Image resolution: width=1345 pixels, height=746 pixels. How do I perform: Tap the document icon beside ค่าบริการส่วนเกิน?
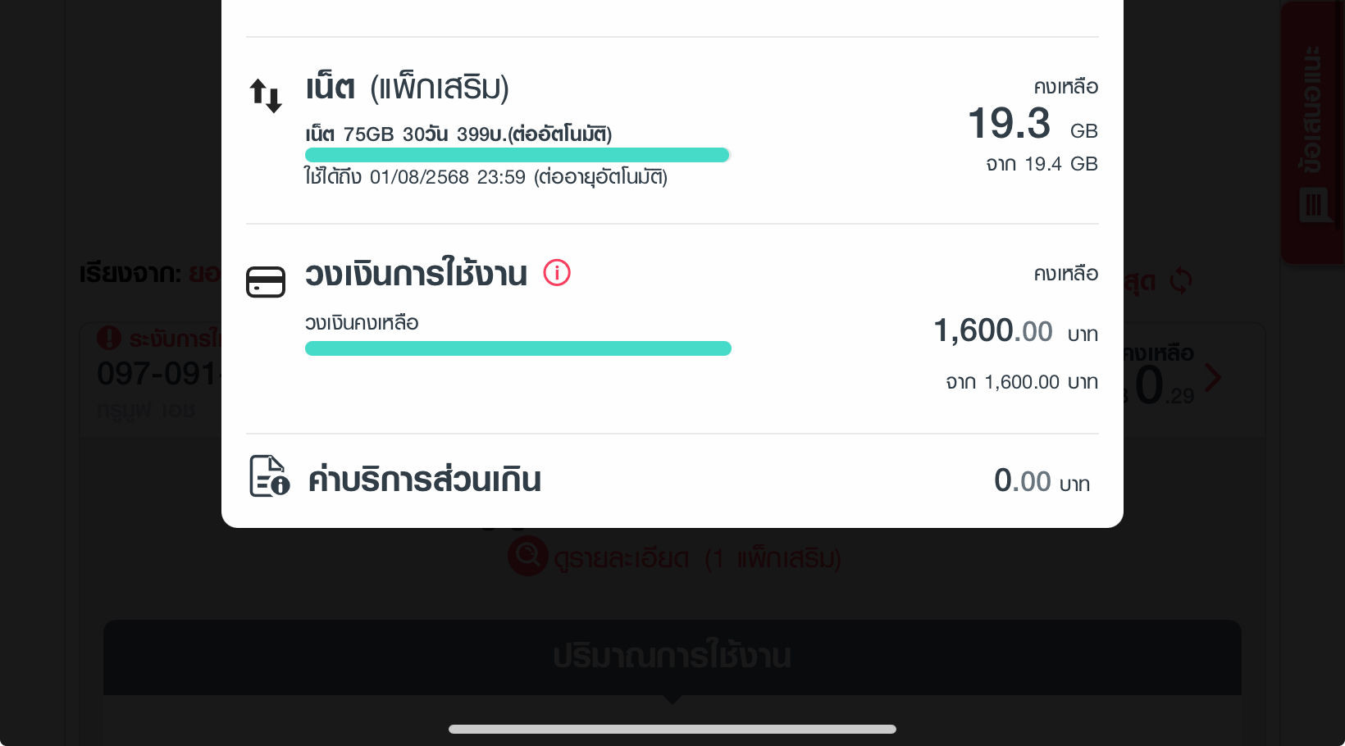pyautogui.click(x=269, y=476)
